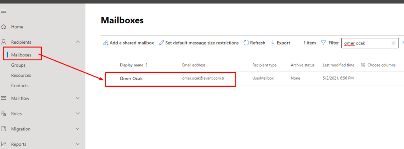Click the UserMailbox recipient type cell
Image resolution: width=404 pixels, height=149 pixels.
(263, 78)
